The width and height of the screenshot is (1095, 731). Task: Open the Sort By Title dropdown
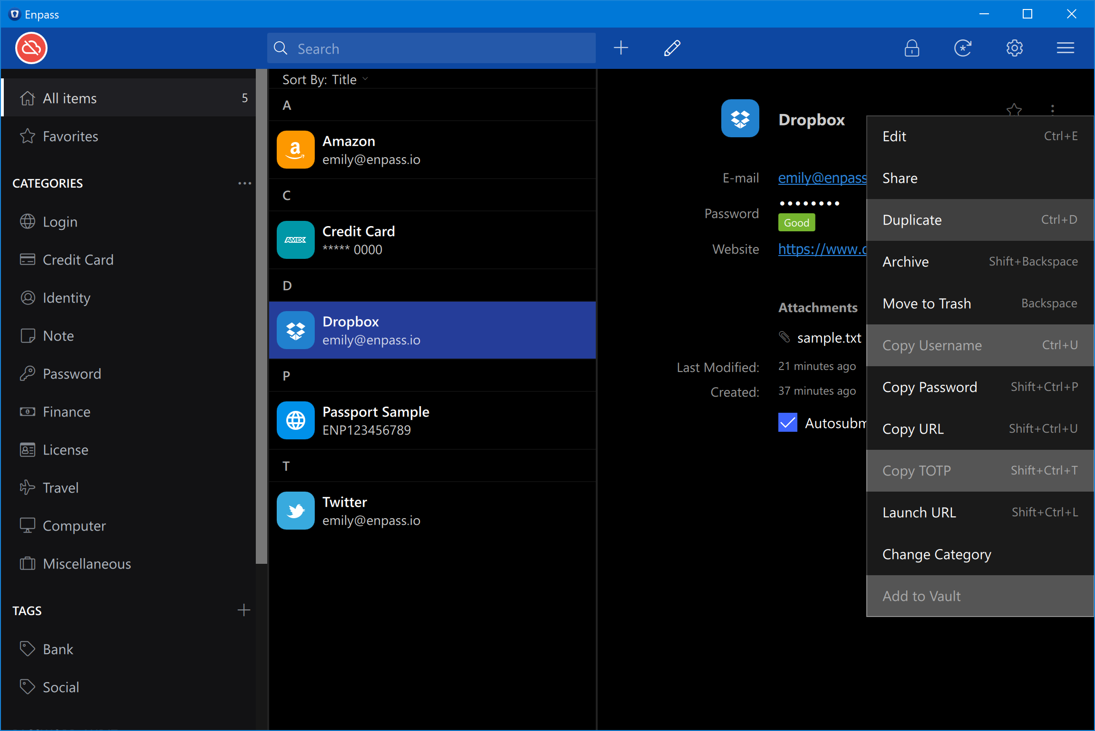(325, 79)
